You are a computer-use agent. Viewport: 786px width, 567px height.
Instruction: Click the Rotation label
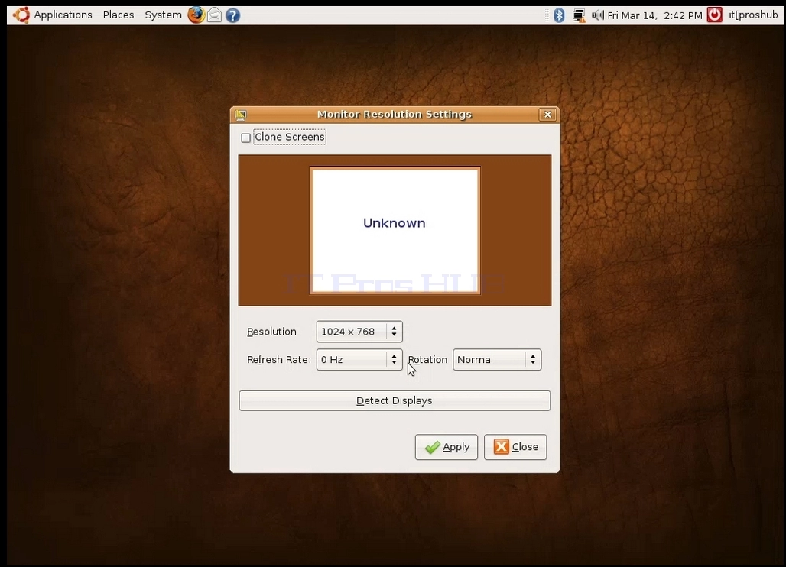427,360
